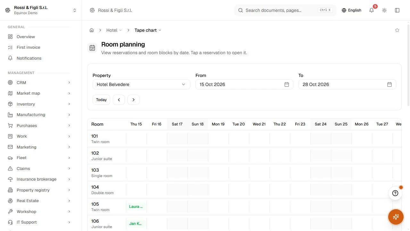This screenshot has width=410, height=231.
Task: Click the Workshop wrench icon in sidebar
Action: 10,211
